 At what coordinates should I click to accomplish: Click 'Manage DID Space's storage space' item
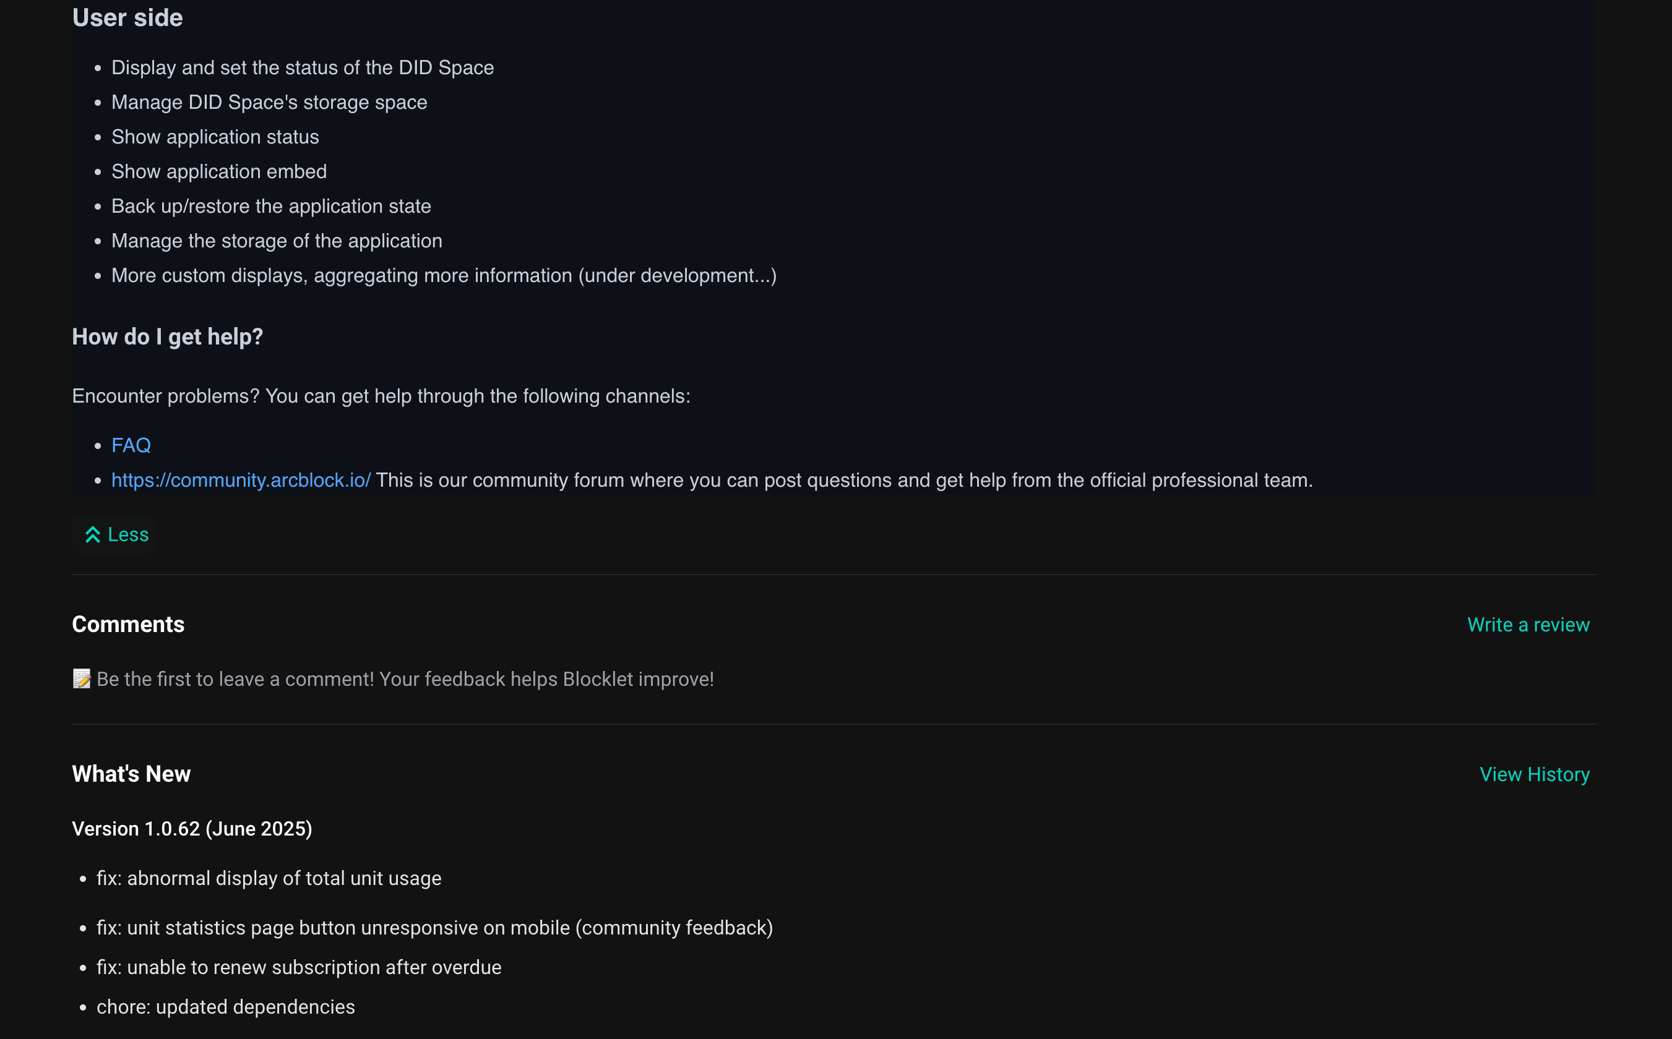269,103
